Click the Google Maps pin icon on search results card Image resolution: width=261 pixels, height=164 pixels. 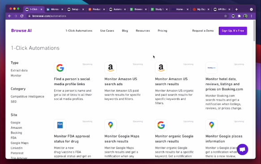tap(111, 125)
